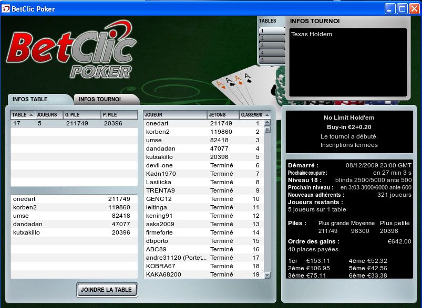Image resolution: width=422 pixels, height=308 pixels.
Task: Click the start date 08/12/2009 23:00 GMT
Action: point(378,165)
